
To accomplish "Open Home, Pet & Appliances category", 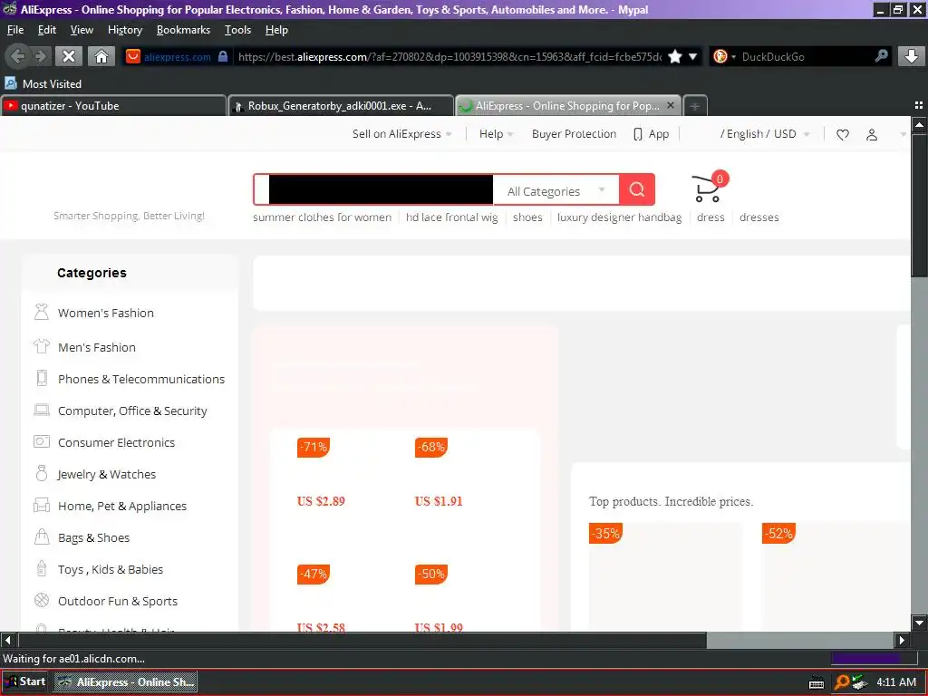I will [x=122, y=506].
